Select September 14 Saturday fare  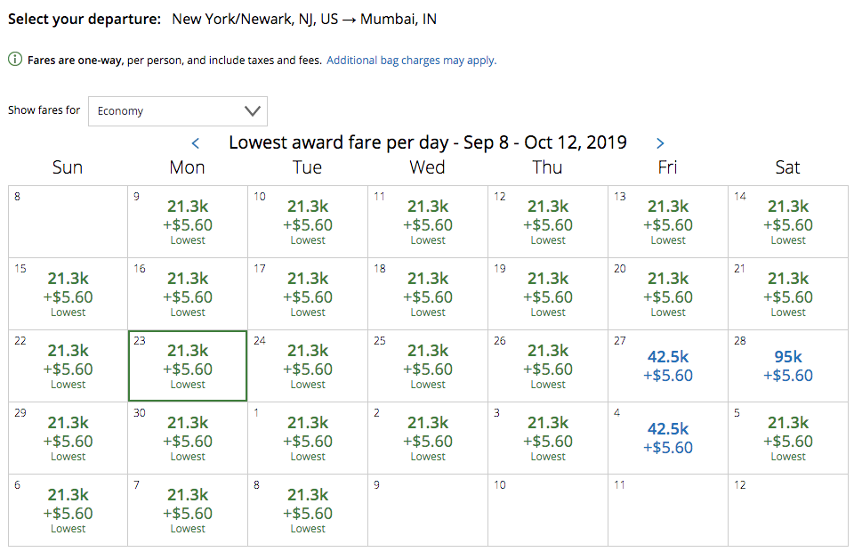(x=787, y=222)
